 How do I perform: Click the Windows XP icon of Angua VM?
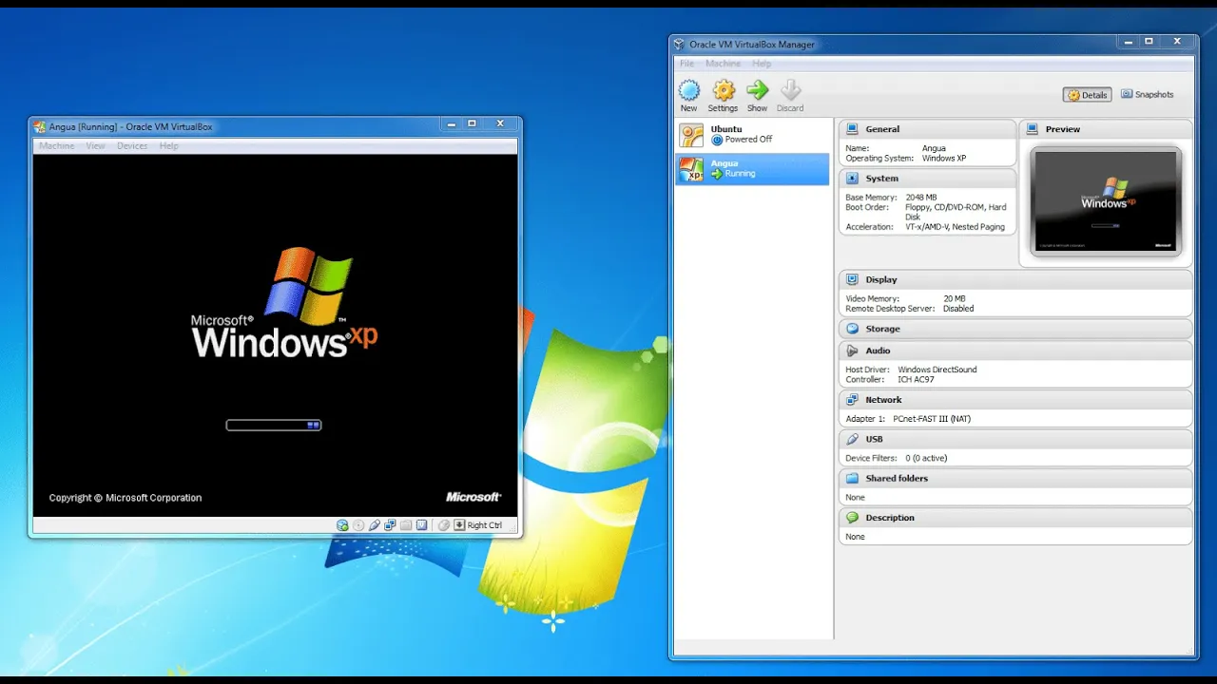tap(691, 169)
